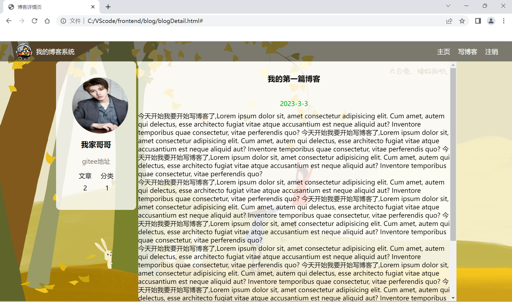Go to 主页 in the navbar
512x302 pixels.
pyautogui.click(x=444, y=52)
